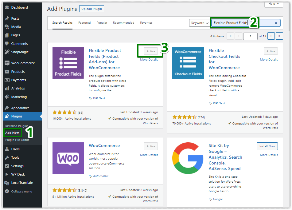Click the 434 items count text

point(217,36)
